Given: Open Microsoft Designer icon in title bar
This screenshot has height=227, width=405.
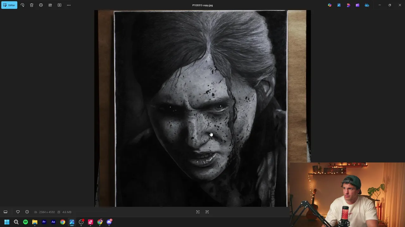Looking at the screenshot, I should [348, 5].
